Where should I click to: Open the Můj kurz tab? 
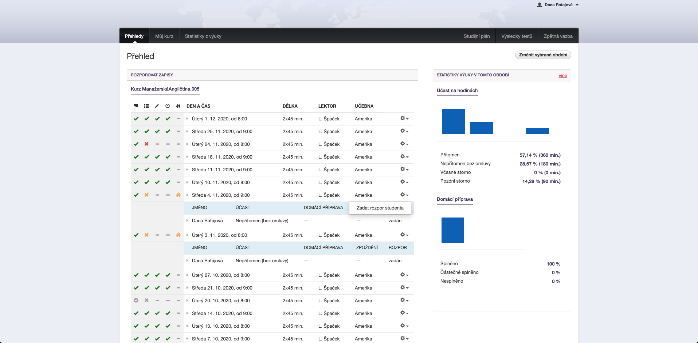tap(164, 36)
